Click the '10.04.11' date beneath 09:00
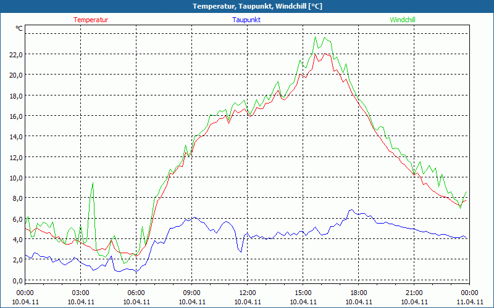 [x=192, y=302]
